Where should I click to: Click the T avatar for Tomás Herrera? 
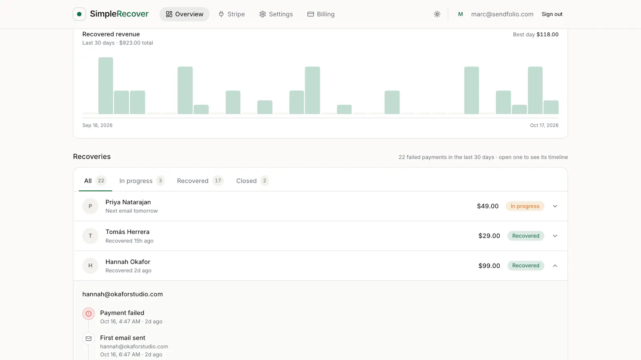coord(90,236)
